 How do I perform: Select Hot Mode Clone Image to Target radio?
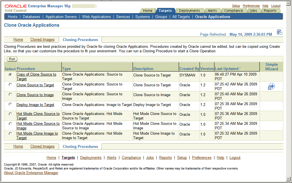10,134
